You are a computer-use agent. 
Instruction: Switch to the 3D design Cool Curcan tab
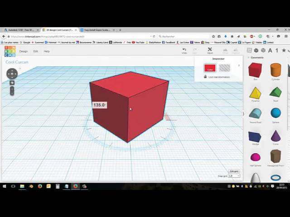(59, 30)
